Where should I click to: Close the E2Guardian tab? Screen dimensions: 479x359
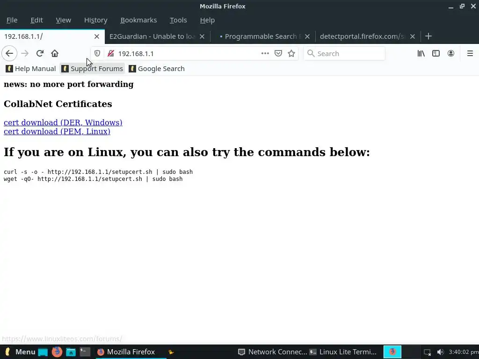point(202,36)
